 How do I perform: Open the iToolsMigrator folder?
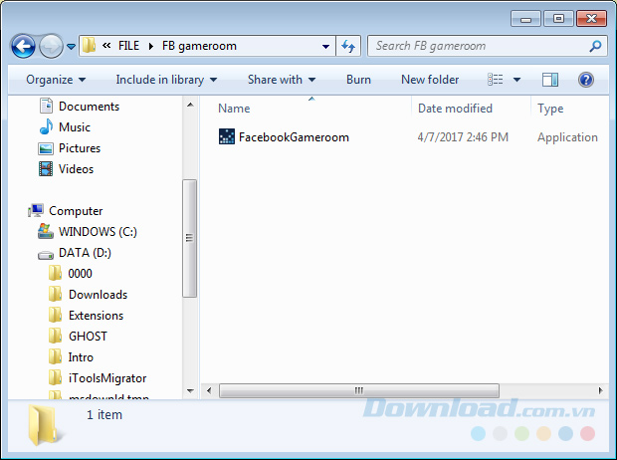(x=107, y=378)
